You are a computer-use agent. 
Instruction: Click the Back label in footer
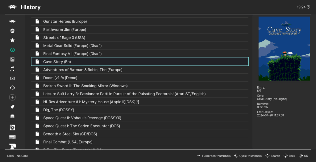coord(292,156)
